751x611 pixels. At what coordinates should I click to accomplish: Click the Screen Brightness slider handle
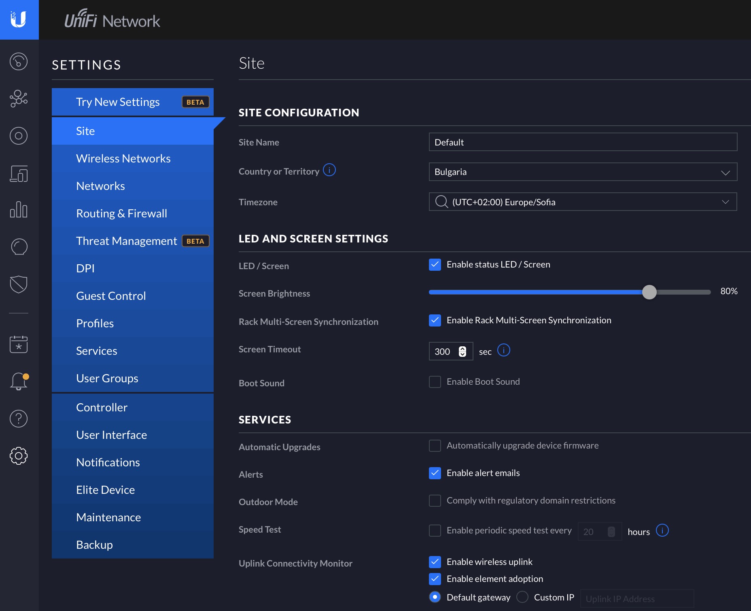click(x=649, y=292)
